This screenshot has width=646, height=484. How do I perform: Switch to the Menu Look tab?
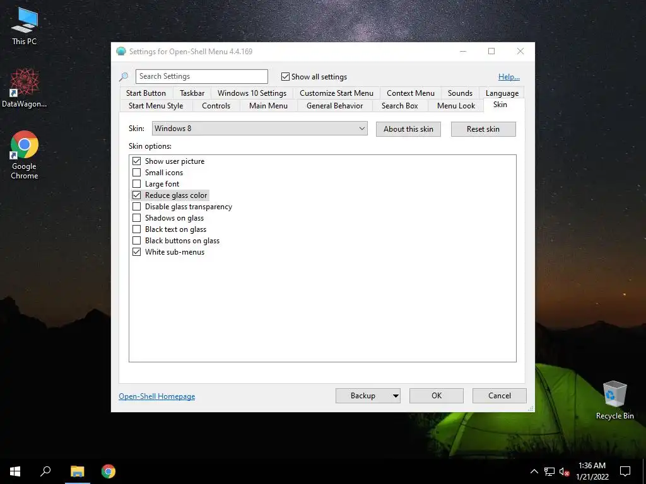tap(455, 106)
